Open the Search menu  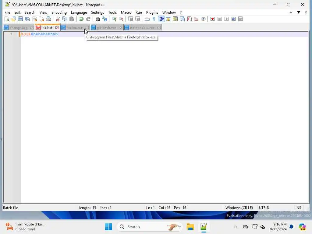[x=30, y=12]
